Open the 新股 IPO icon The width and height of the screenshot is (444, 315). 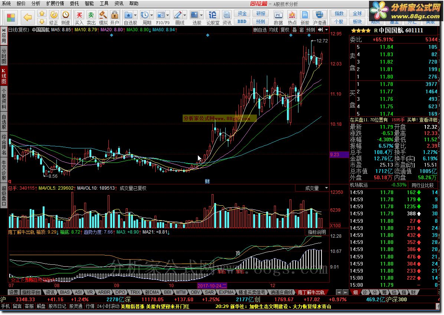pyautogui.click(x=305, y=15)
